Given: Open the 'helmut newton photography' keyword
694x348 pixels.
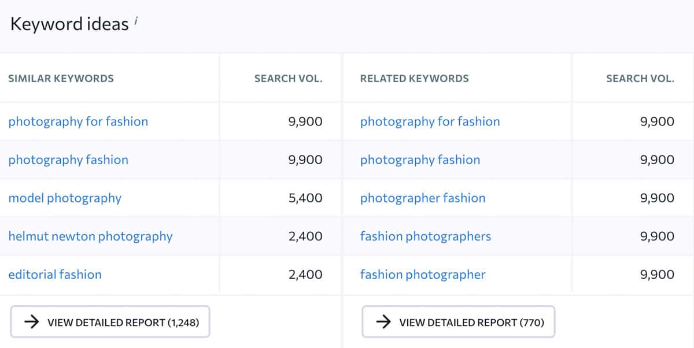Looking at the screenshot, I should click(x=90, y=236).
